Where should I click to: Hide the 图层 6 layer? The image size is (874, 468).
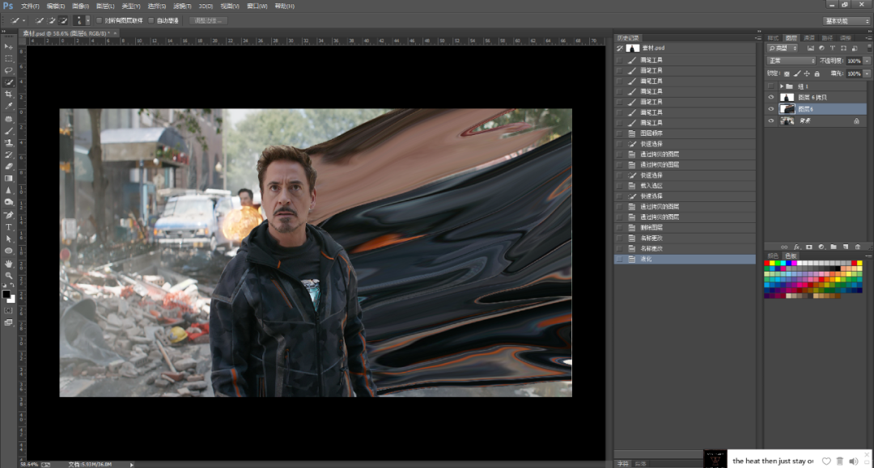[x=771, y=109]
